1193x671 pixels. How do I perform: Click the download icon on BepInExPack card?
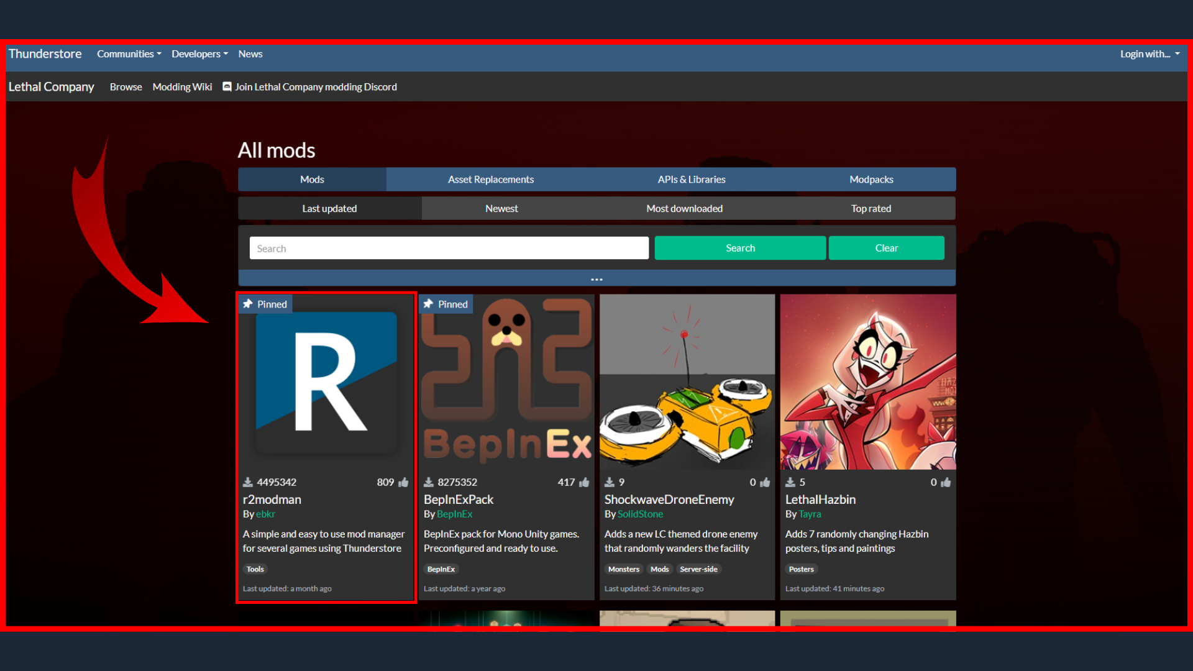click(429, 482)
